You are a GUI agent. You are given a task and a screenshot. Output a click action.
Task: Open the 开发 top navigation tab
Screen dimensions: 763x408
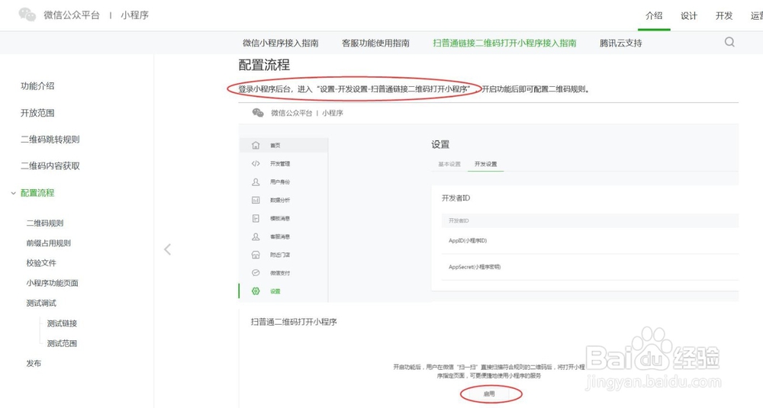[723, 15]
